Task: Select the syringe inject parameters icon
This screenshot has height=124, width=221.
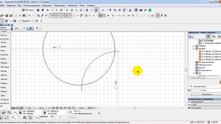Action: [x=46, y=15]
